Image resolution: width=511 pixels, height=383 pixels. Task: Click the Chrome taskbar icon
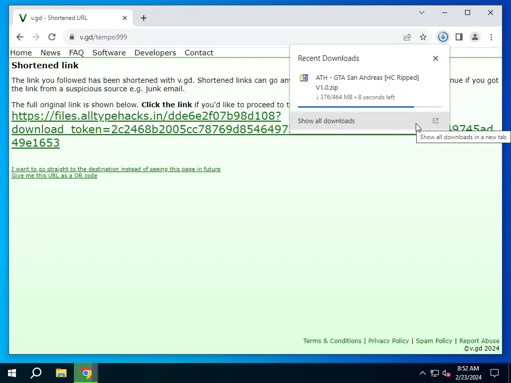86,373
